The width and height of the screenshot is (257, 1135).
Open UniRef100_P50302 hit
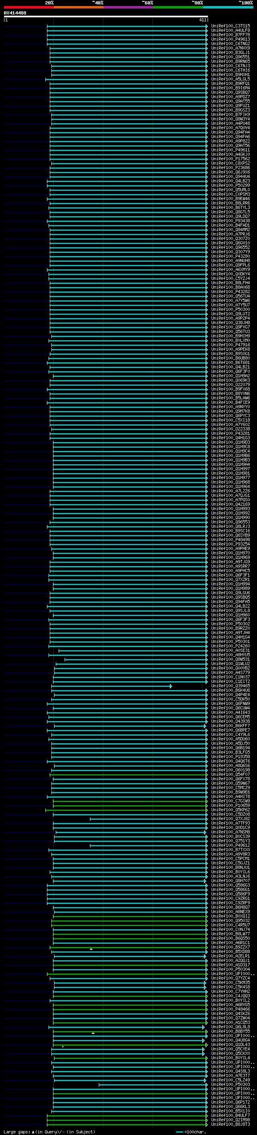230,624
